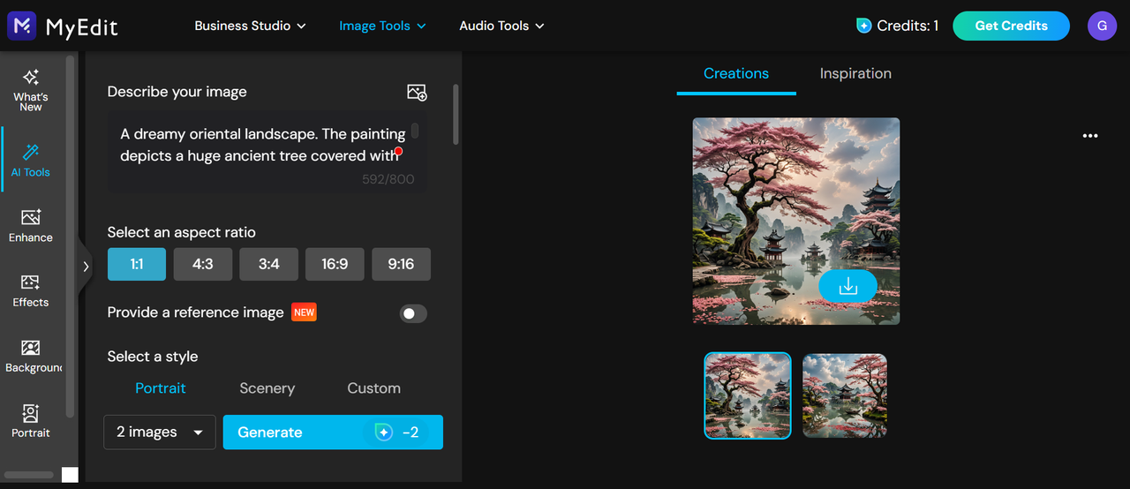Collapse the panel with the side arrow
Screen dimensions: 1130x489
click(x=85, y=266)
